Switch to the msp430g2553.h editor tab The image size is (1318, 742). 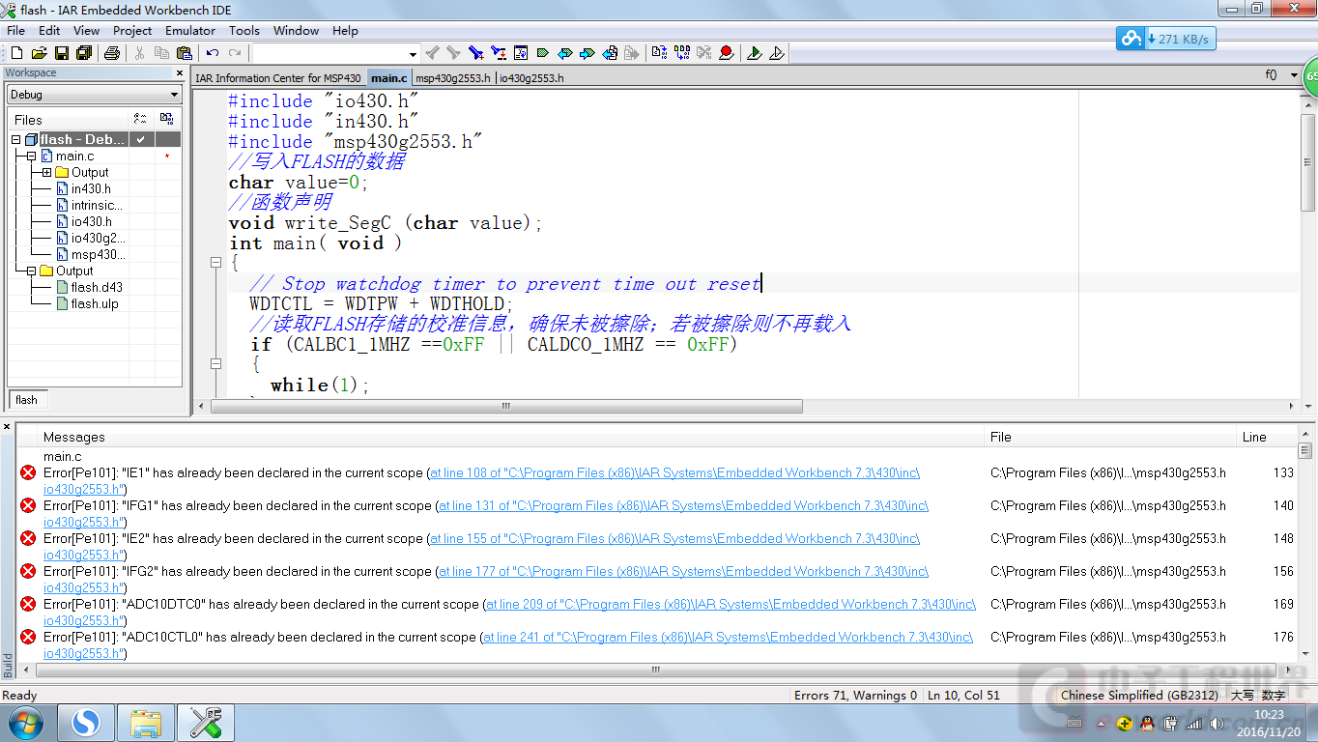coord(453,78)
